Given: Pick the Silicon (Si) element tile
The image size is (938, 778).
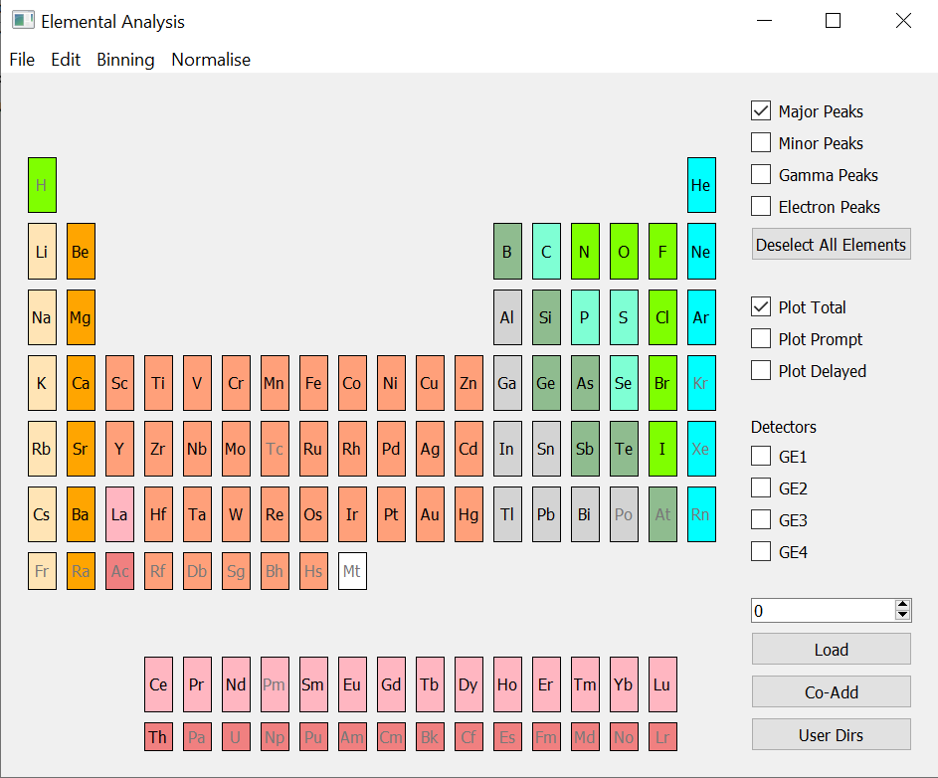Looking at the screenshot, I should pyautogui.click(x=545, y=317).
